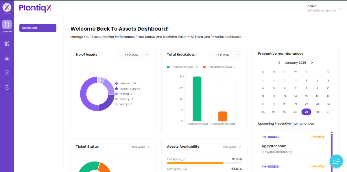Open Total Breakdown period dropdown
Screen dimensions: 347x172
coord(226,55)
